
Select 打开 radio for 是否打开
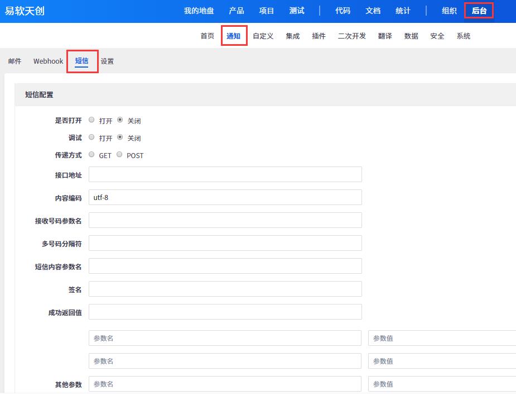(92, 120)
